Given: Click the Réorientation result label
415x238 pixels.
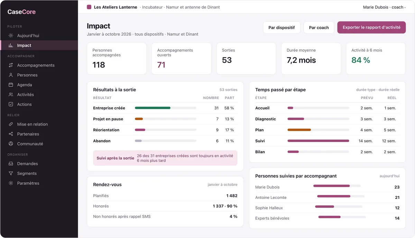Looking at the screenshot, I should (106, 130).
